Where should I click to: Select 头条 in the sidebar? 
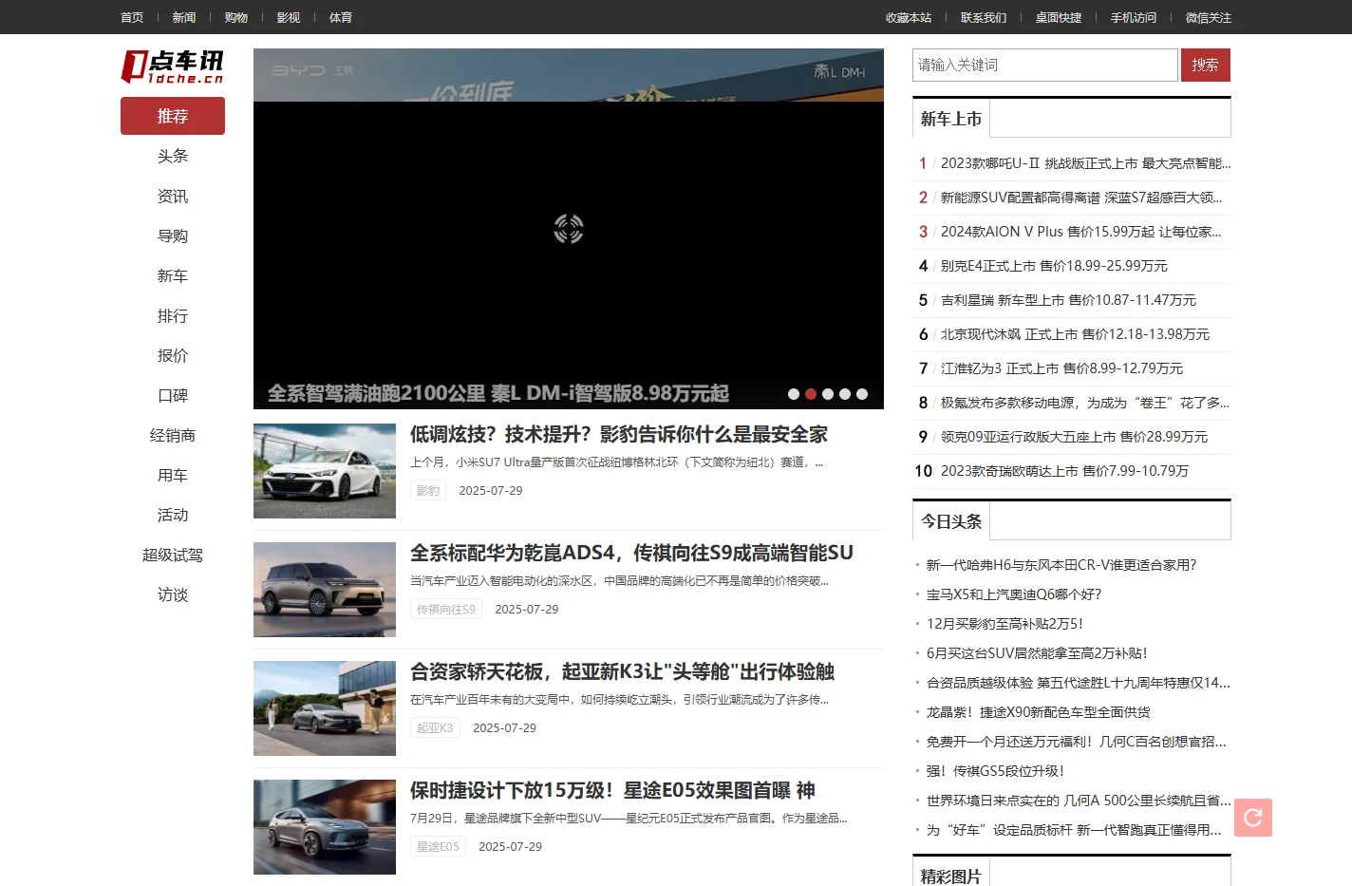click(x=173, y=156)
